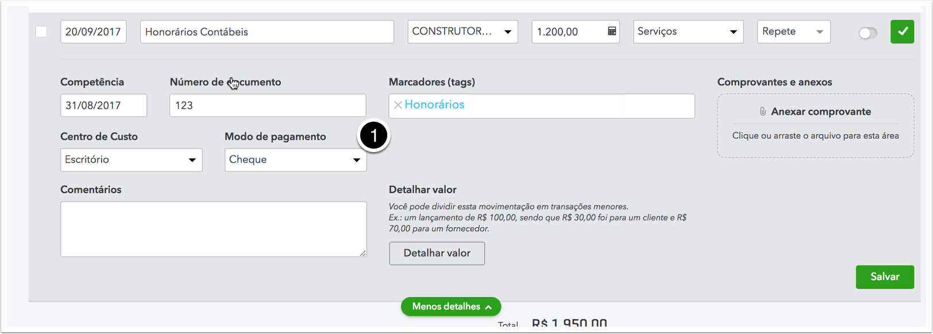Viewport: 933px width, 334px height.
Task: Click the Comentários text area
Action: point(213,229)
